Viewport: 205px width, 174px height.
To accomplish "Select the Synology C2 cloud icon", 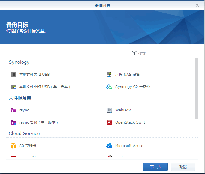I will click(x=109, y=87).
